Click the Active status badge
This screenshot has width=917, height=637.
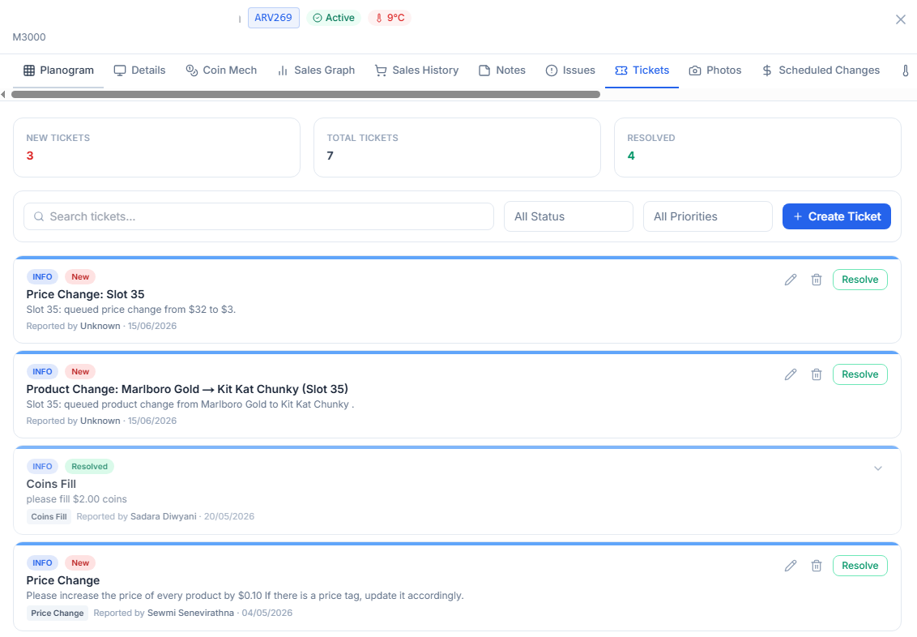(x=334, y=18)
